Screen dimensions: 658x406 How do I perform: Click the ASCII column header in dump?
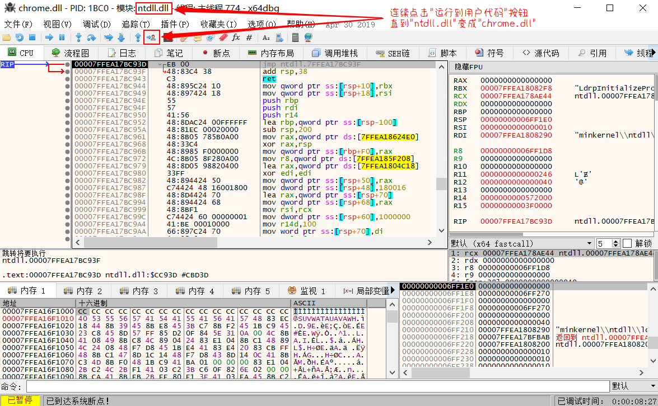[329, 303]
